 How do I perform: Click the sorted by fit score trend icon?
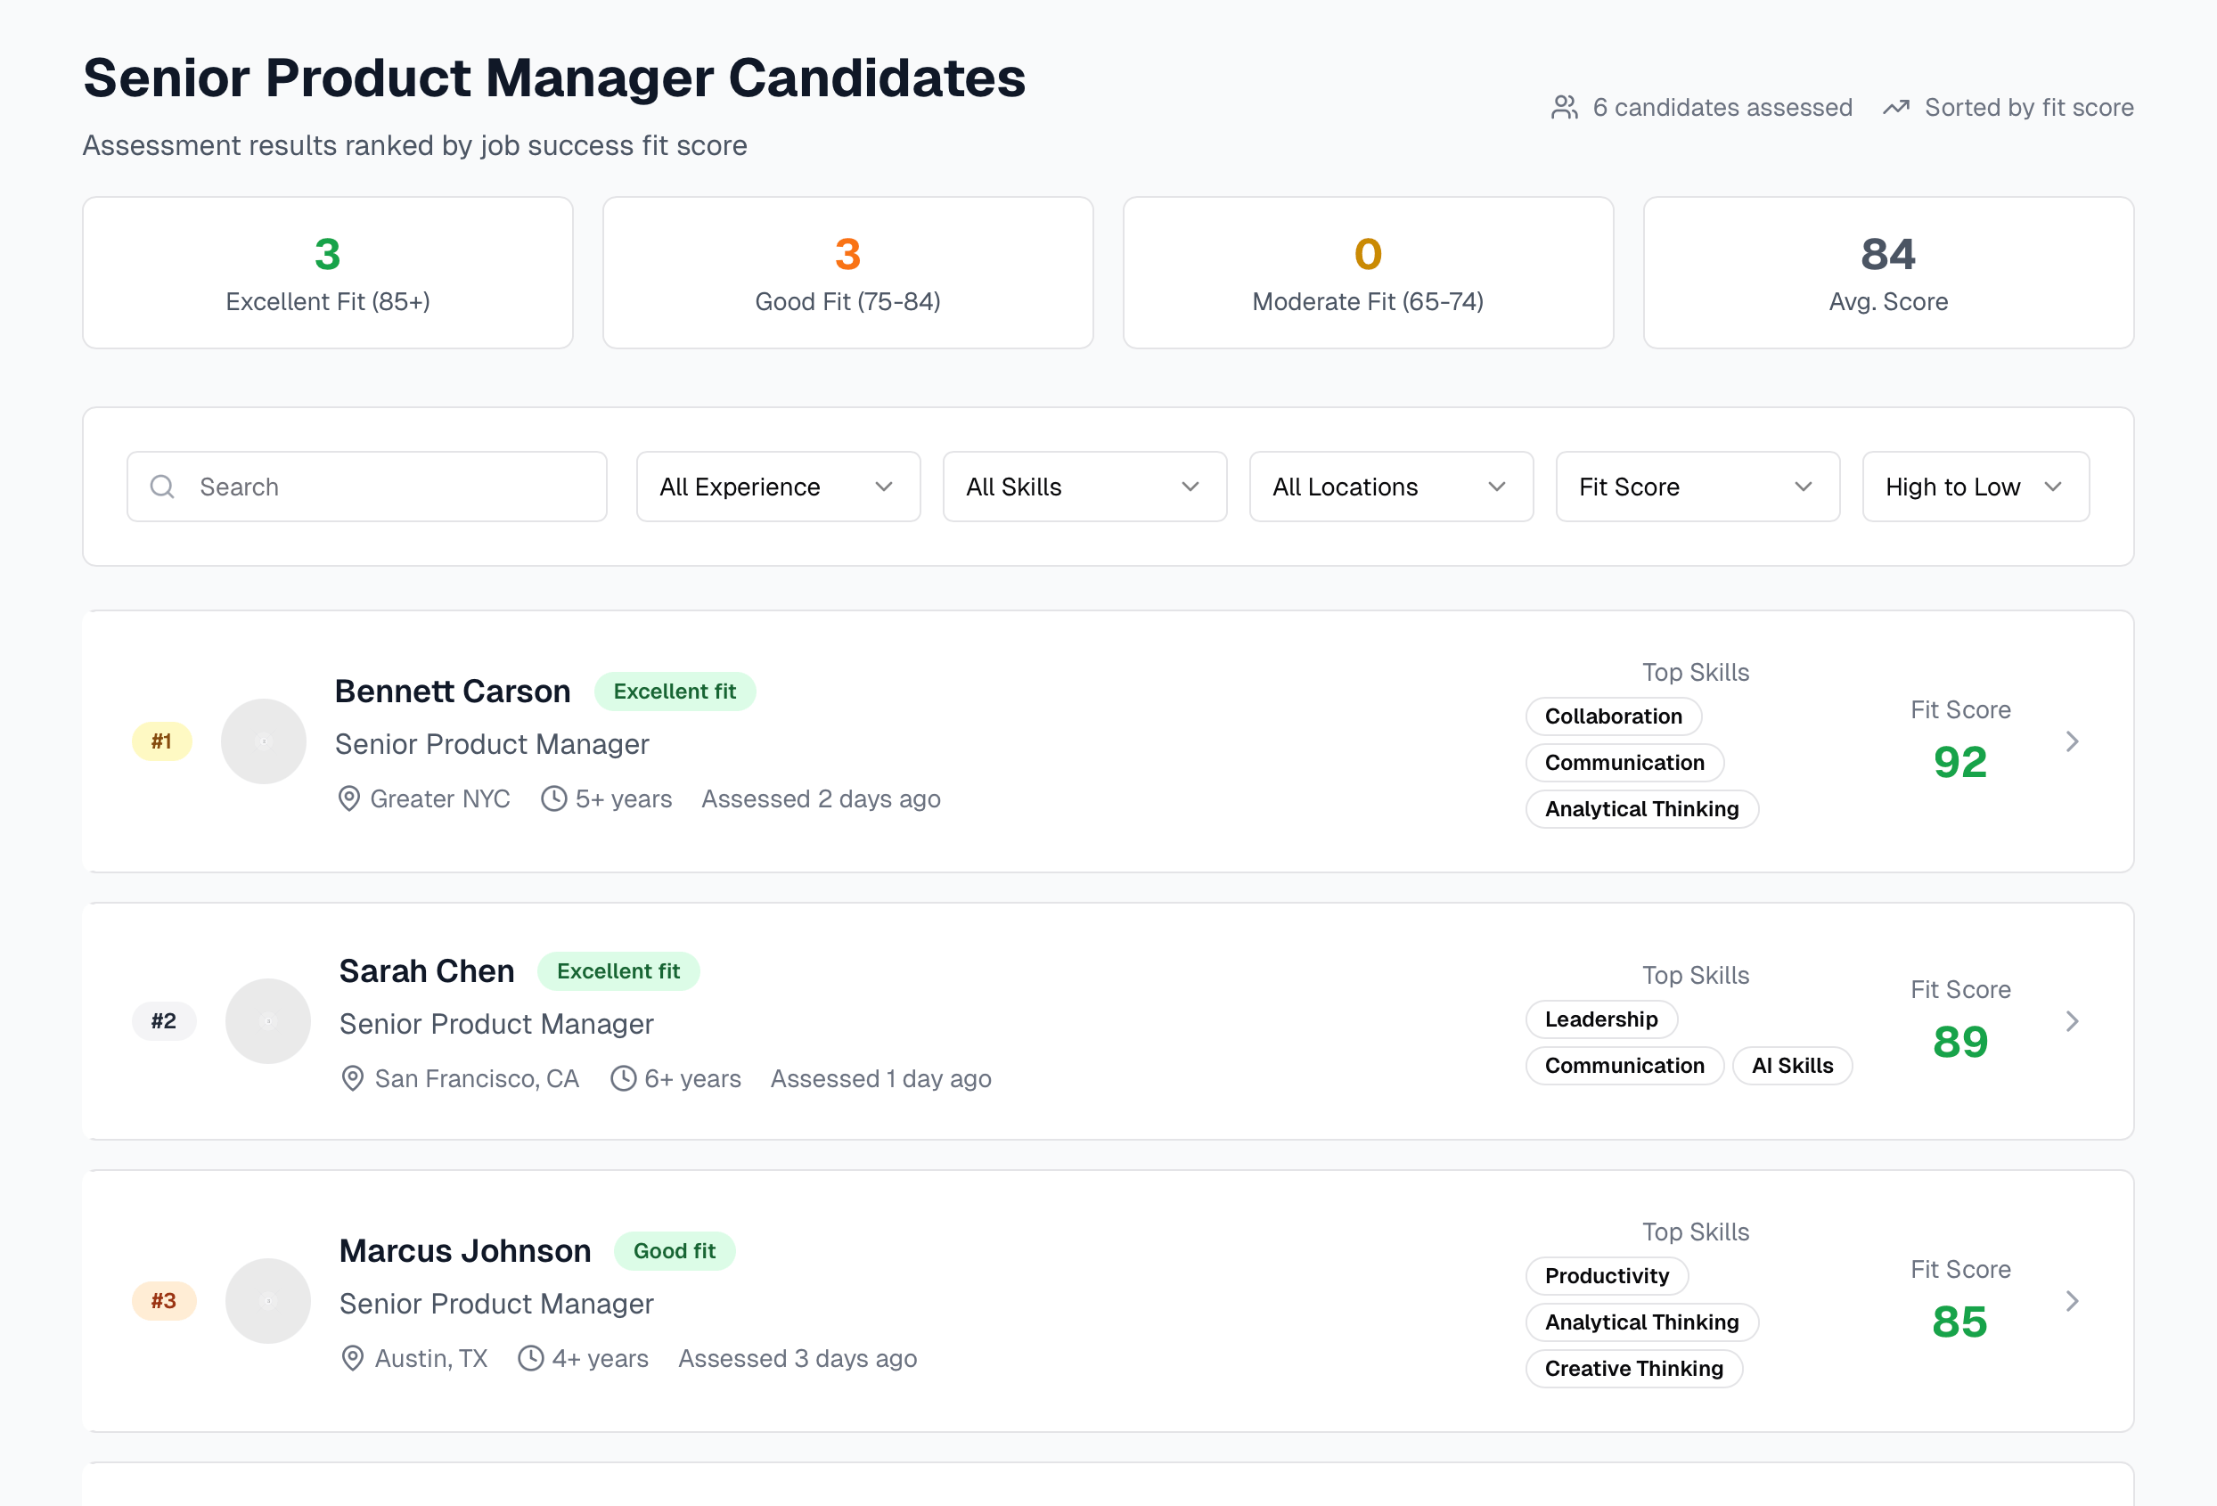point(1895,107)
